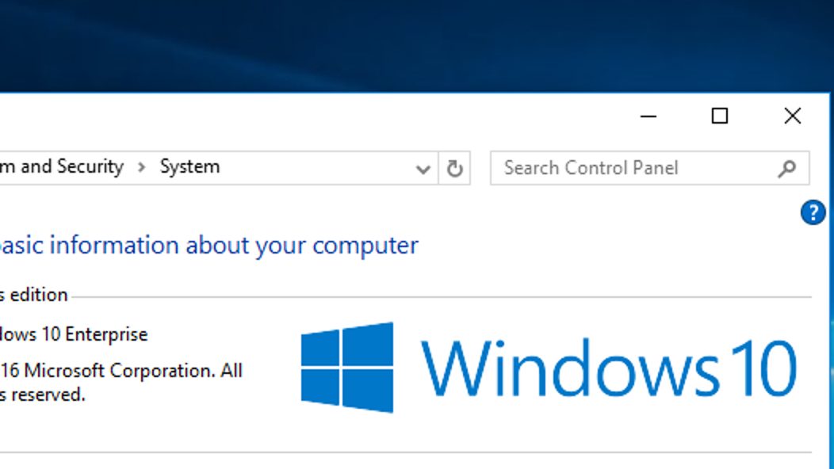Click the Microsoft Corporation copyright text
The width and height of the screenshot is (834, 469).
pyautogui.click(x=119, y=370)
